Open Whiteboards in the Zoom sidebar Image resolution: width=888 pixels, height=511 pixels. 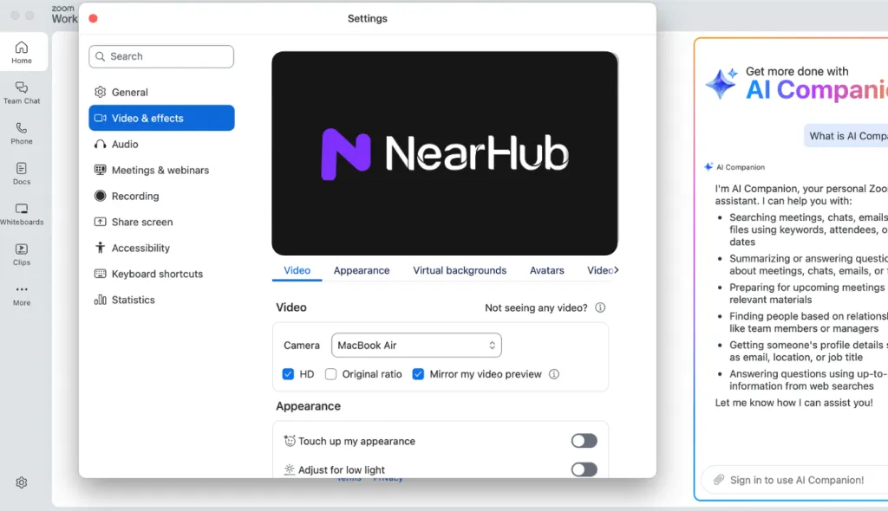pyautogui.click(x=22, y=214)
